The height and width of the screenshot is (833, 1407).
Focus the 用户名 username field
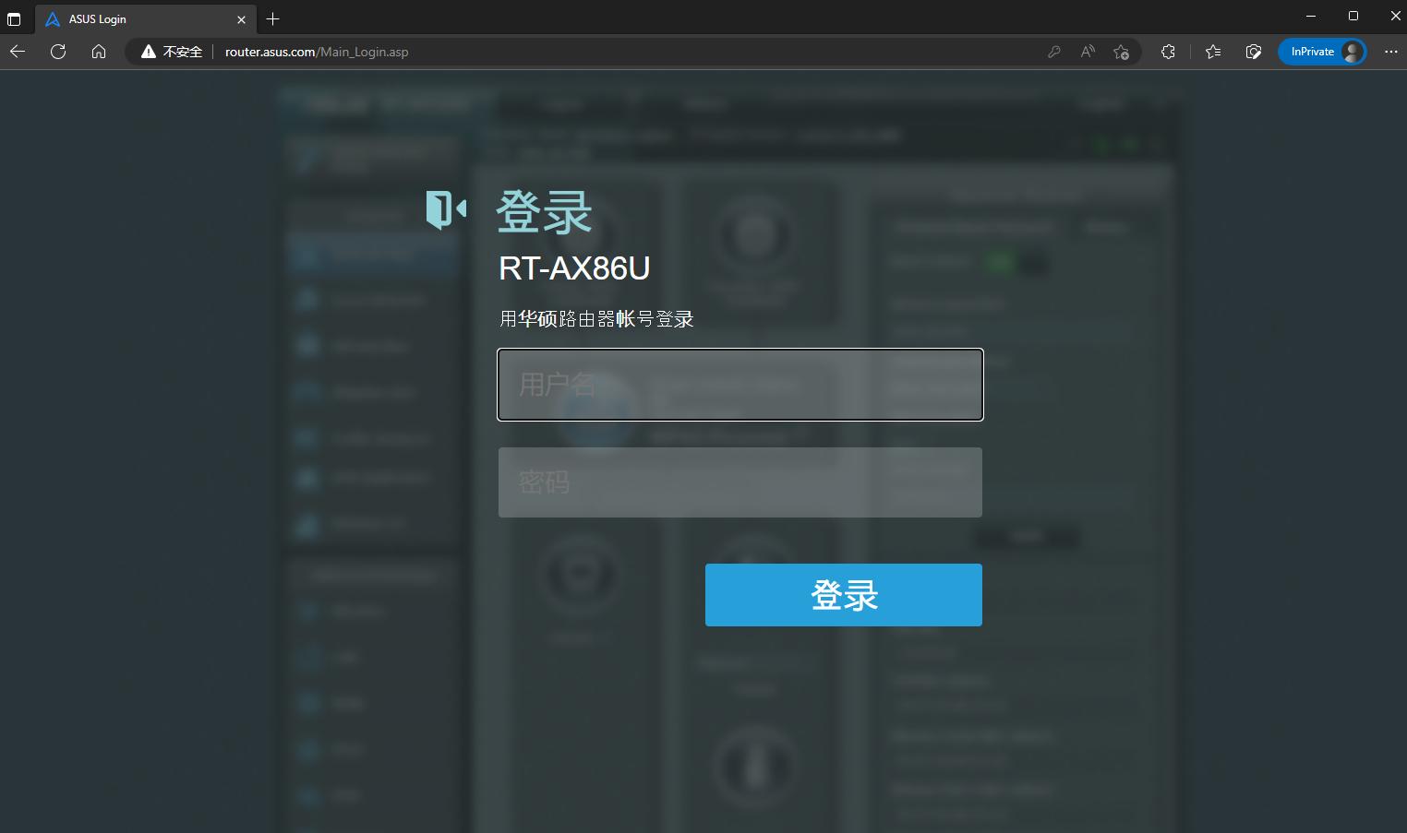click(x=740, y=385)
